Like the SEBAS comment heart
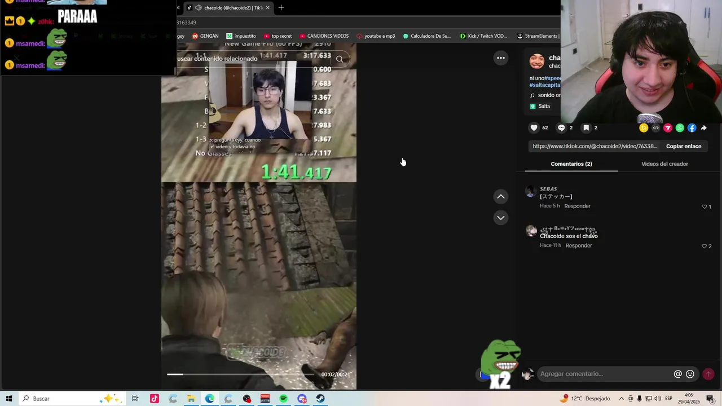The width and height of the screenshot is (722, 406). [704, 206]
